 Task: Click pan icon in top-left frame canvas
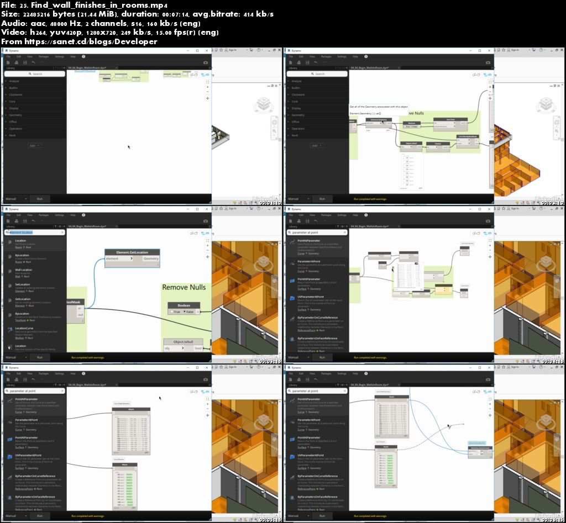(208, 98)
